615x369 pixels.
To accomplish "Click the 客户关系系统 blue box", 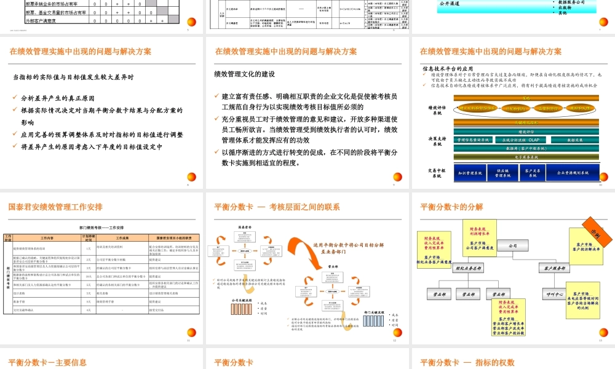I will coord(532,173).
